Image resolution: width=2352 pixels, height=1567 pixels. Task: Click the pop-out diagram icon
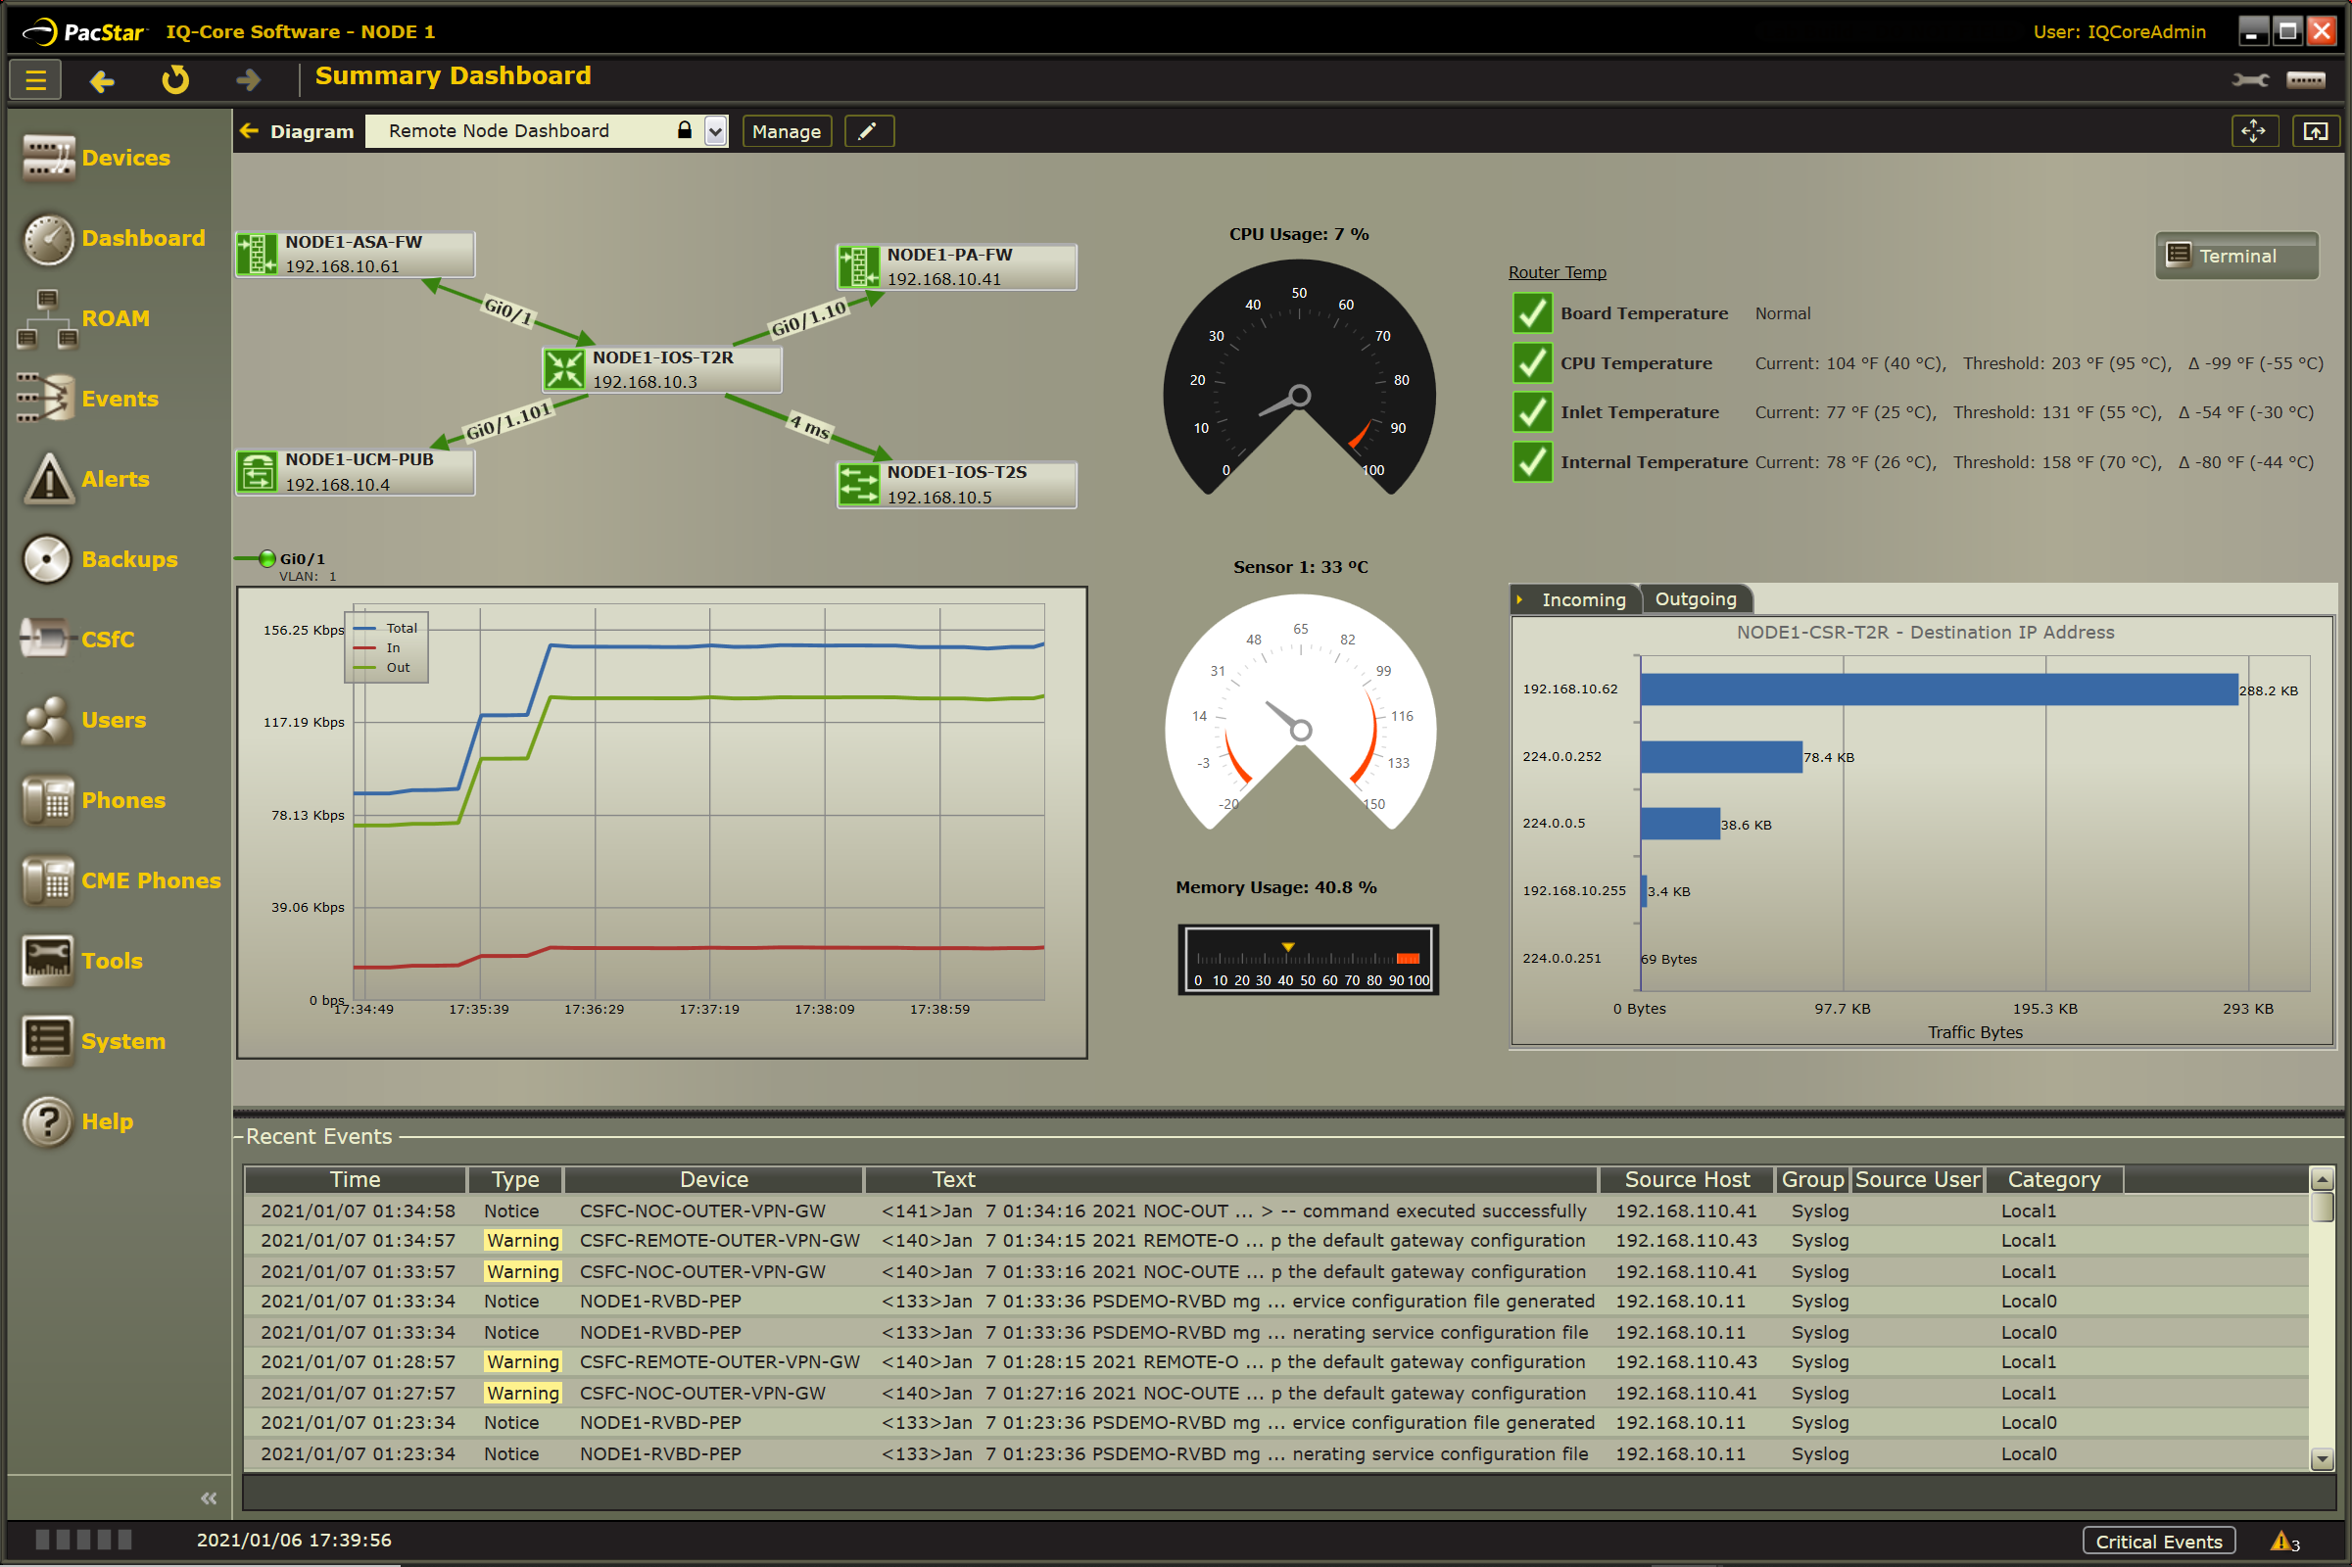(2315, 131)
